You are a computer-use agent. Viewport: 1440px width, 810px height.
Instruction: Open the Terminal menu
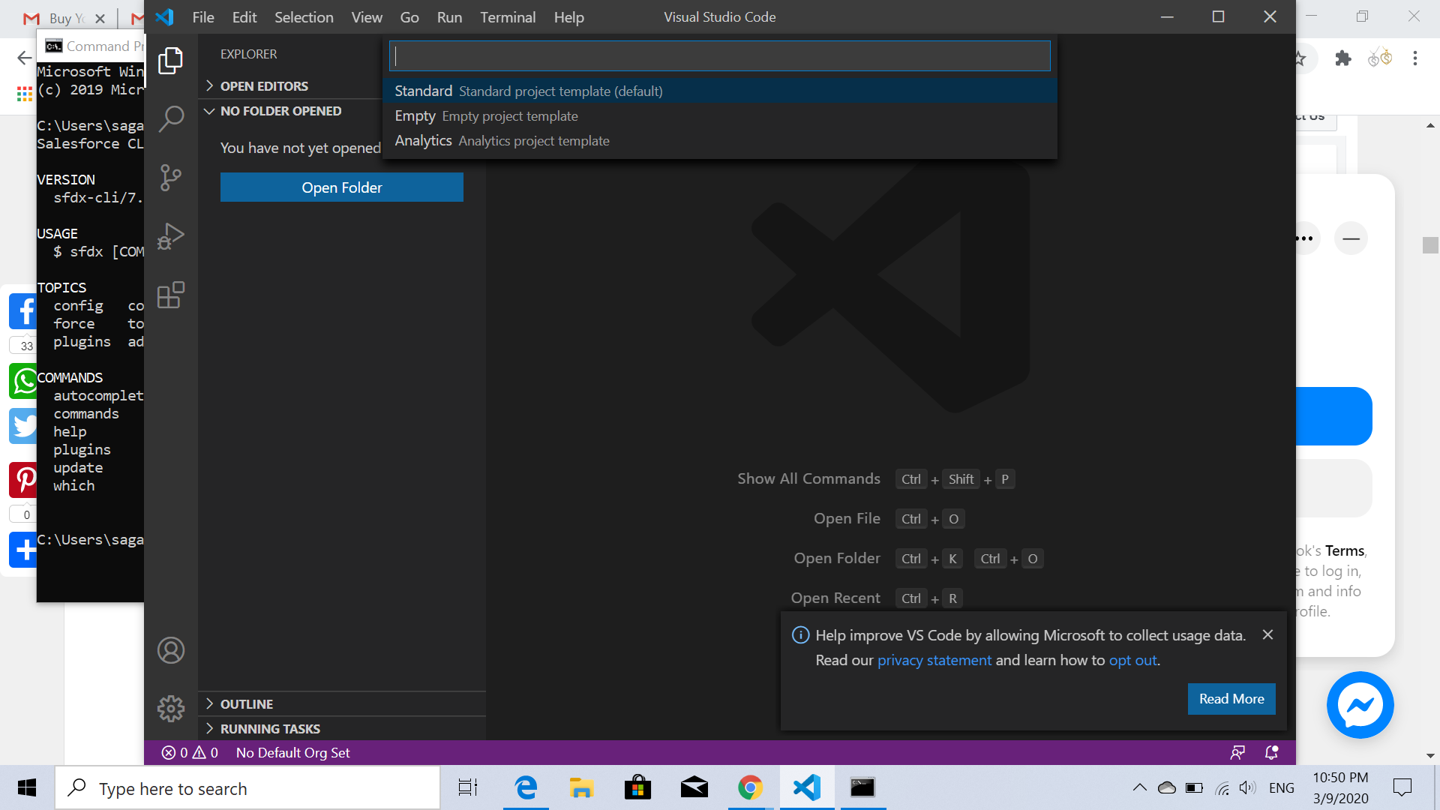pyautogui.click(x=505, y=16)
